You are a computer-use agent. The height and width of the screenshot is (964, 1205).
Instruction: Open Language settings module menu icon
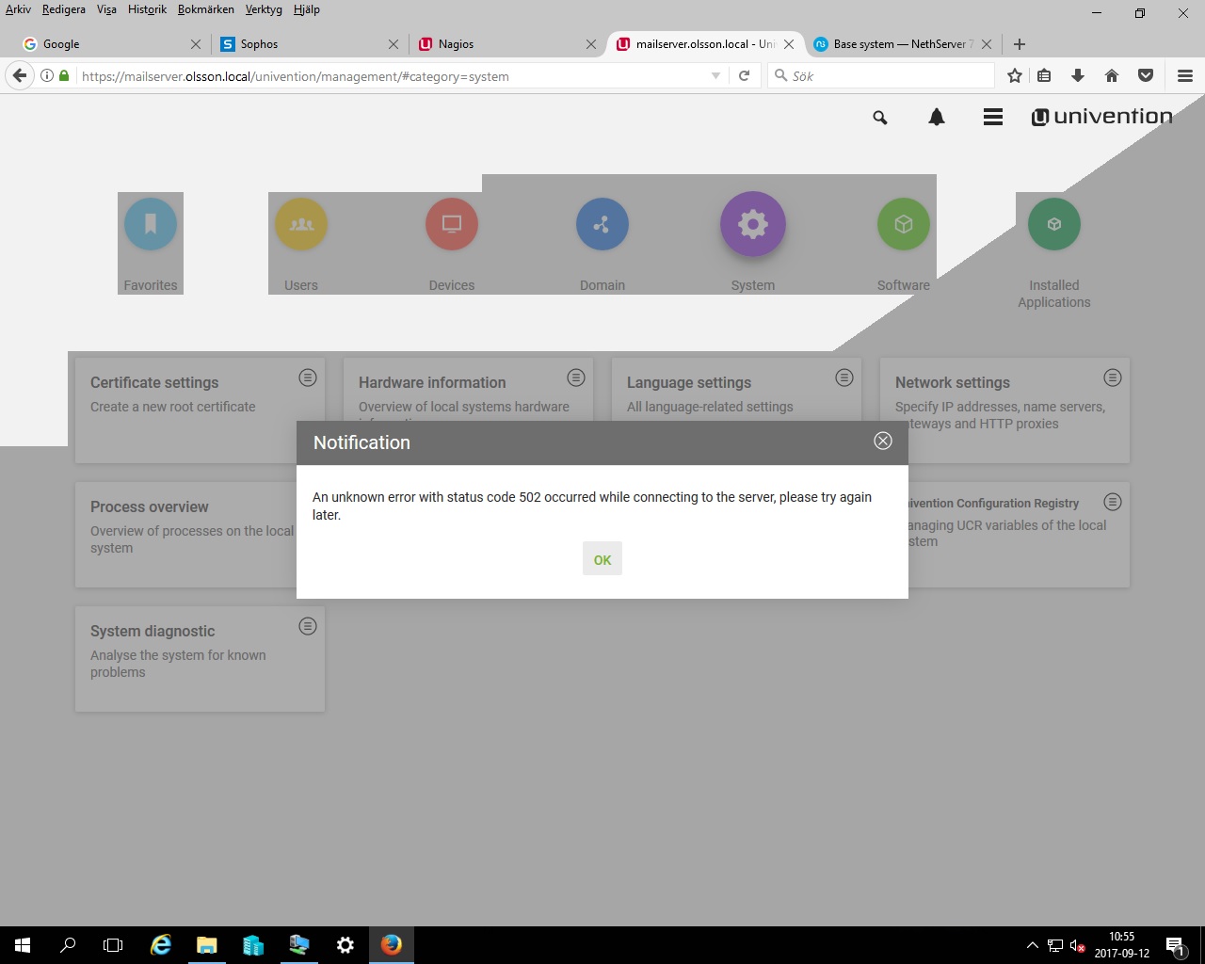pos(844,378)
